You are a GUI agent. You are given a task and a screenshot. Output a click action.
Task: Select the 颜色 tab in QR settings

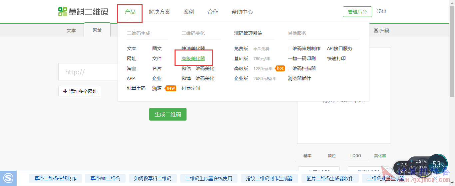coord(332,155)
